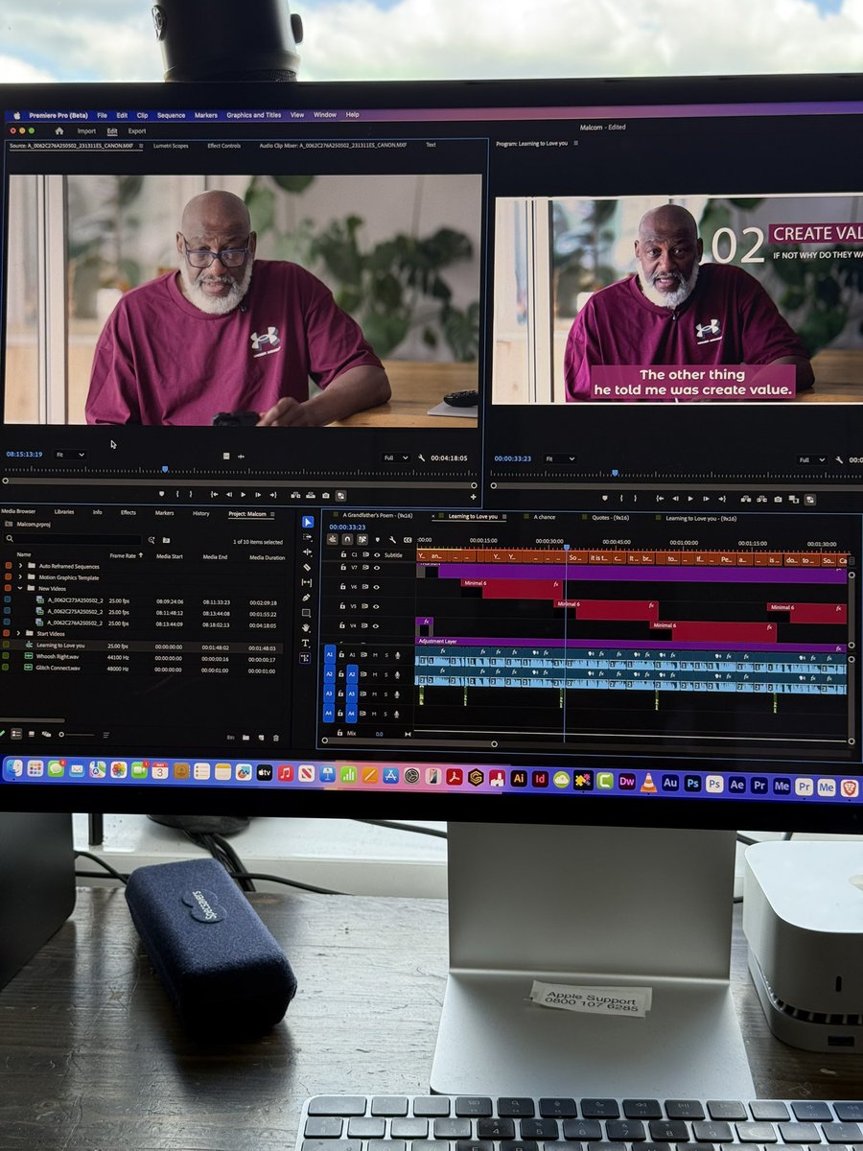Select the Ripple Edit tool

click(x=309, y=552)
